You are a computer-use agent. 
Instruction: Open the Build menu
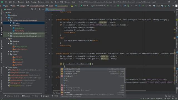pyautogui.click(x=47, y=2)
